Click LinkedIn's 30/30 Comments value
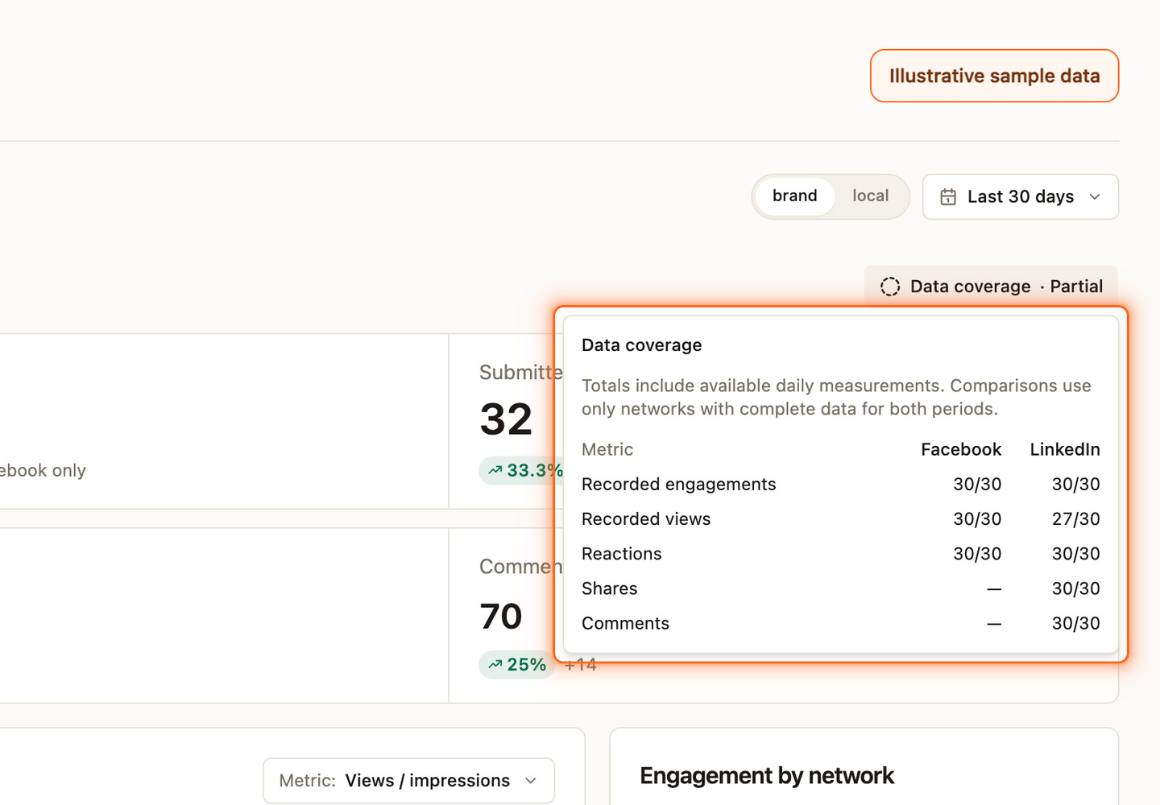The width and height of the screenshot is (1160, 805). coord(1076,623)
